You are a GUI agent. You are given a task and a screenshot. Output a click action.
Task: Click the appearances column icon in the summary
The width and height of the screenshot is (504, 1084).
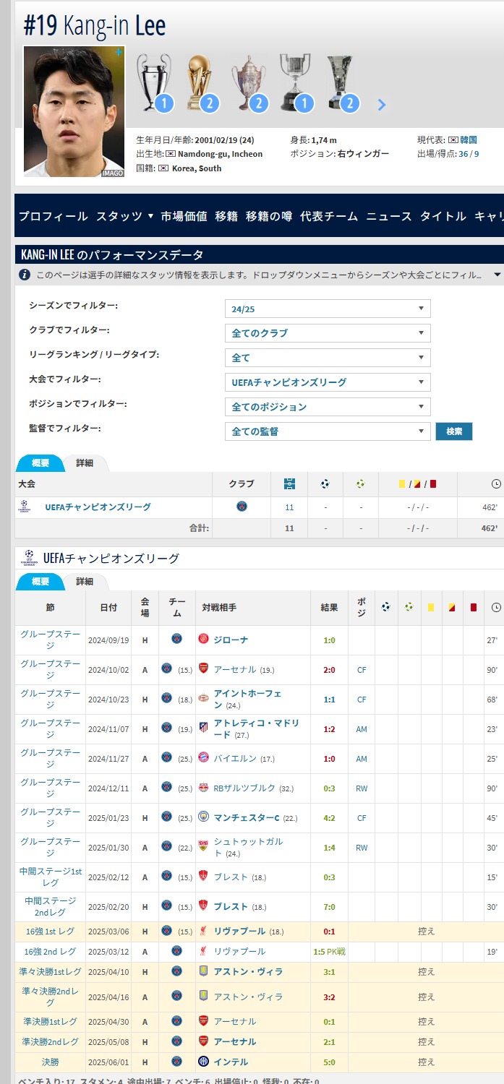click(289, 484)
